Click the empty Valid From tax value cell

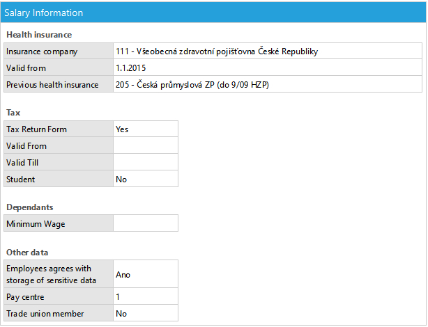coord(146,146)
